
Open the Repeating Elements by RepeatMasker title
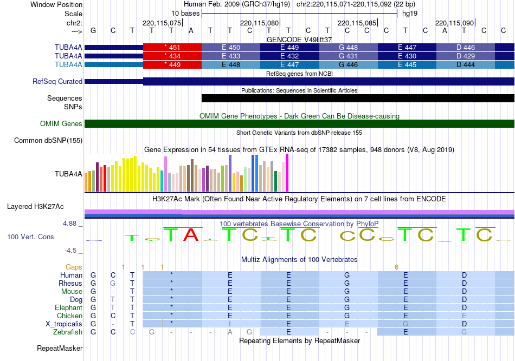[299, 341]
